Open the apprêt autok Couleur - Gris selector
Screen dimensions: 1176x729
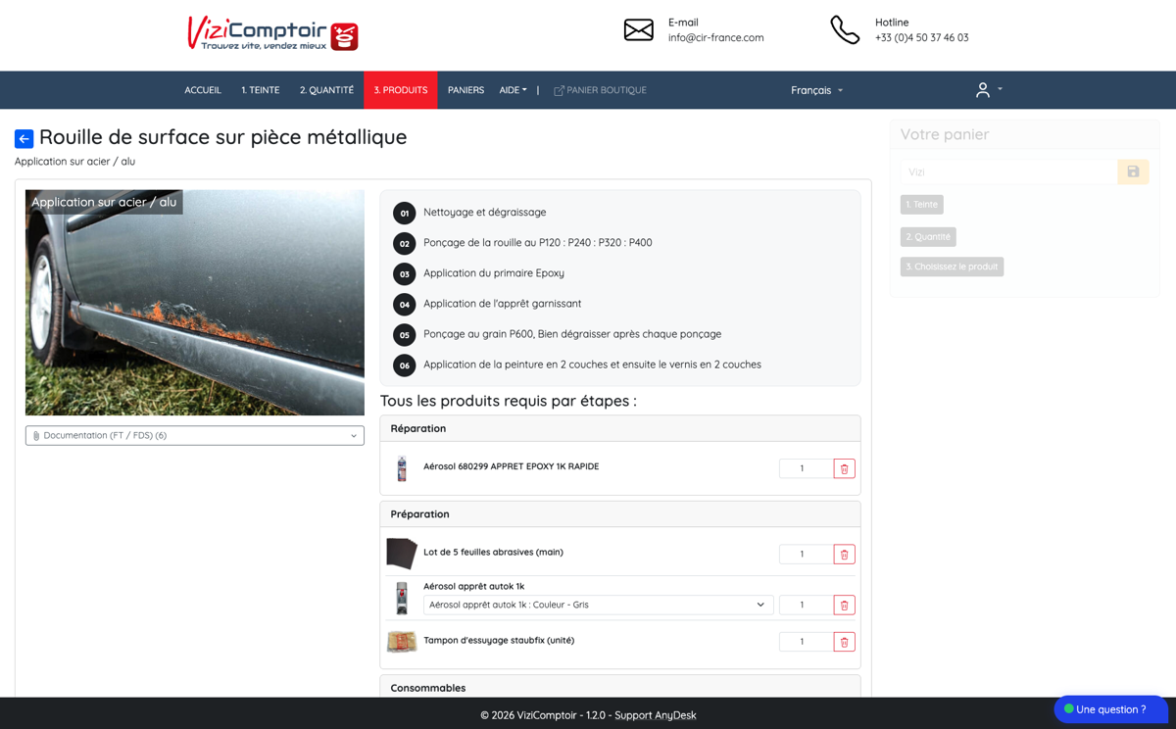(598, 605)
